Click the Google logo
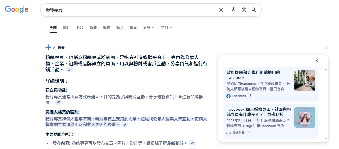This screenshot has height=149, width=339. [17, 10]
